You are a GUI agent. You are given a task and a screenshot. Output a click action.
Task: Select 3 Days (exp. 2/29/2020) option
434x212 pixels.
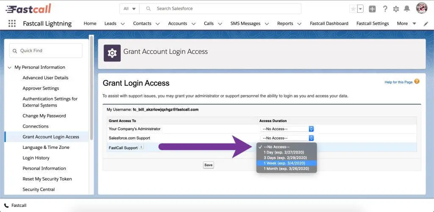coord(287,158)
